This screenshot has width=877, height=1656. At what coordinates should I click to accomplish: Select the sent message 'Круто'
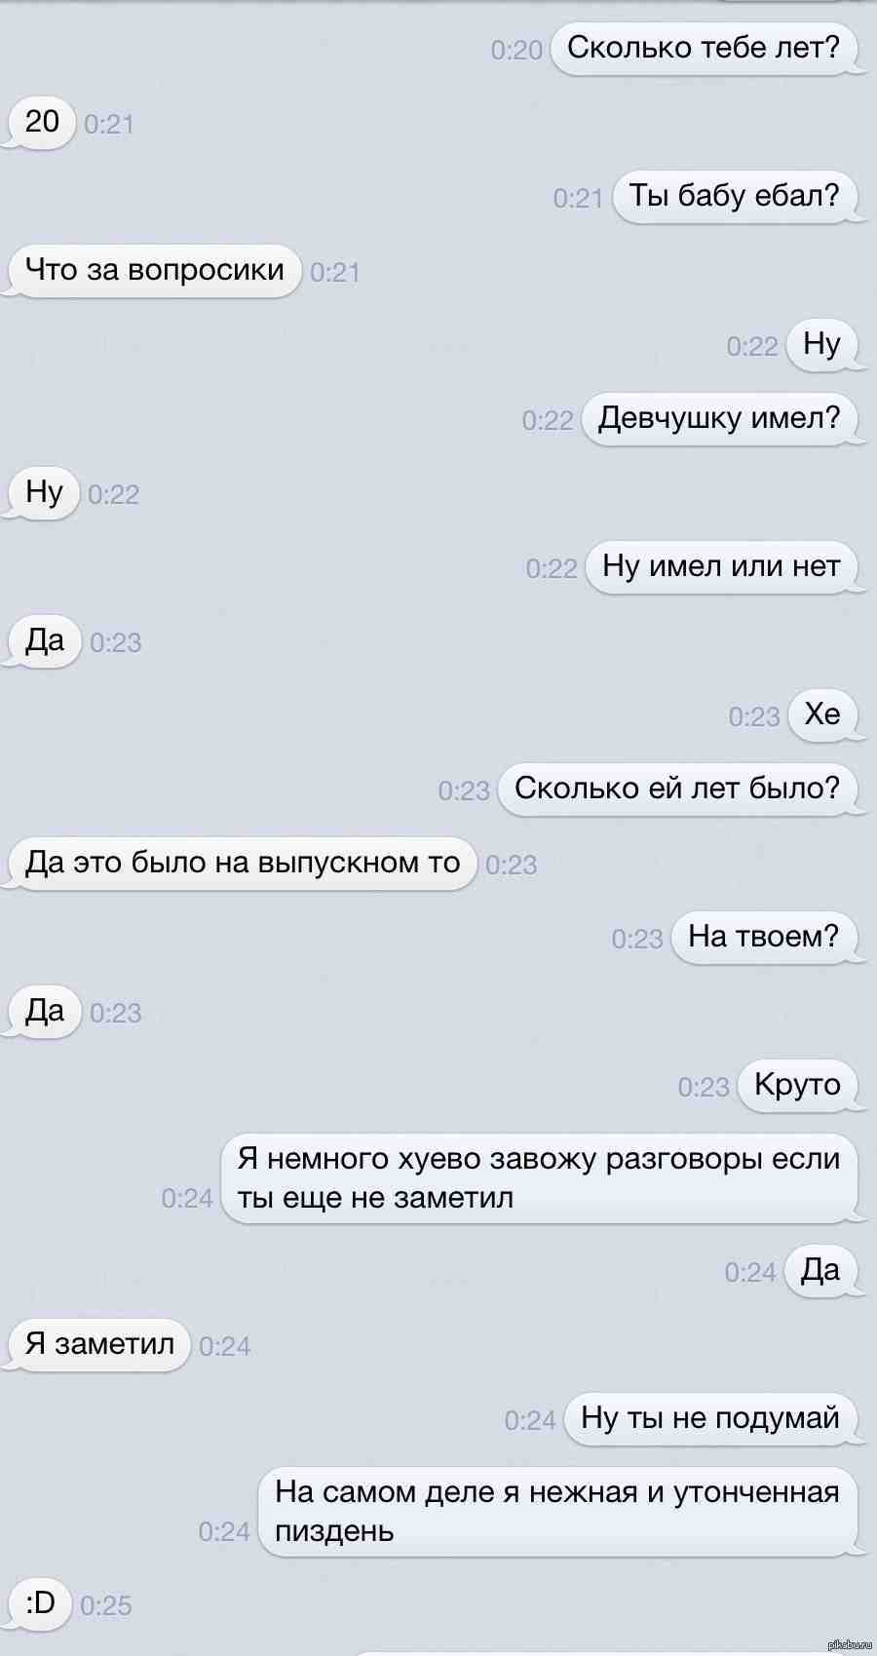[x=797, y=1085]
